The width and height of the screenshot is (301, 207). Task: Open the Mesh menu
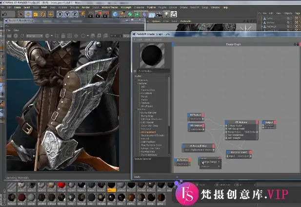pyautogui.click(x=44, y=7)
